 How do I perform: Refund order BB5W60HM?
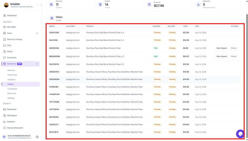click(x=234, y=56)
